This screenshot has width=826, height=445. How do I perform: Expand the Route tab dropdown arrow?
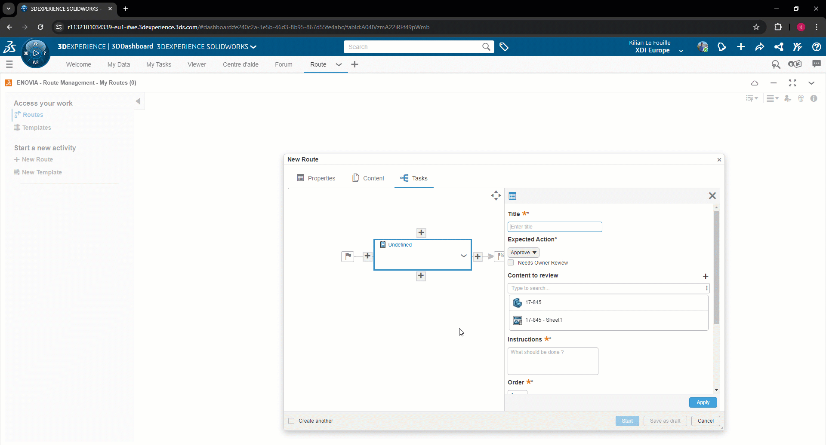[x=339, y=65]
